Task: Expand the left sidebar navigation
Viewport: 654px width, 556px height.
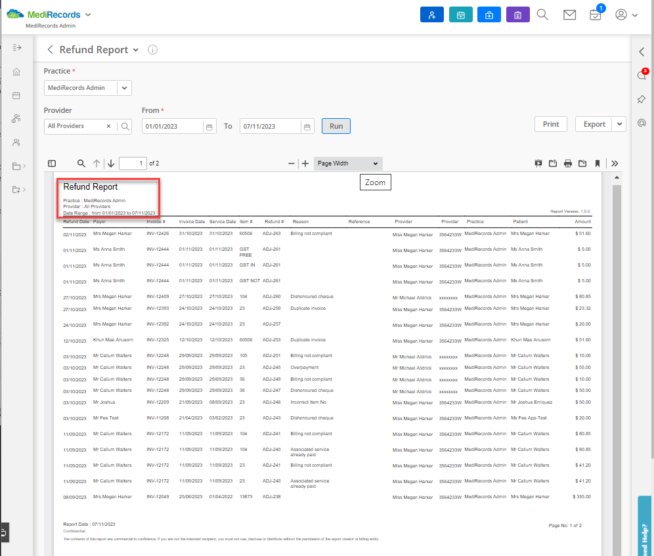Action: [x=16, y=47]
